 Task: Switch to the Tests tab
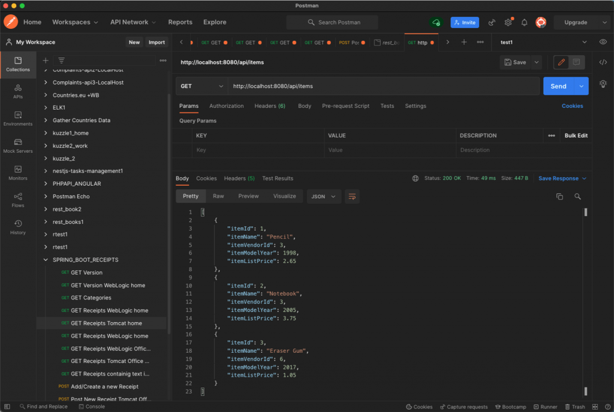(x=387, y=106)
